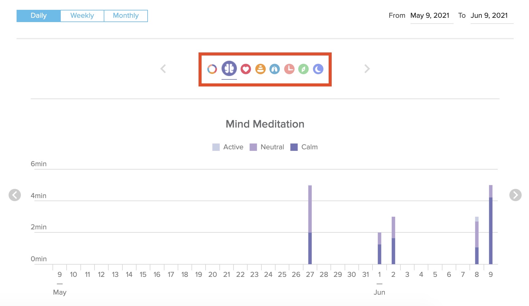Select the heart rate metric icon
This screenshot has height=306, width=529.
(245, 69)
